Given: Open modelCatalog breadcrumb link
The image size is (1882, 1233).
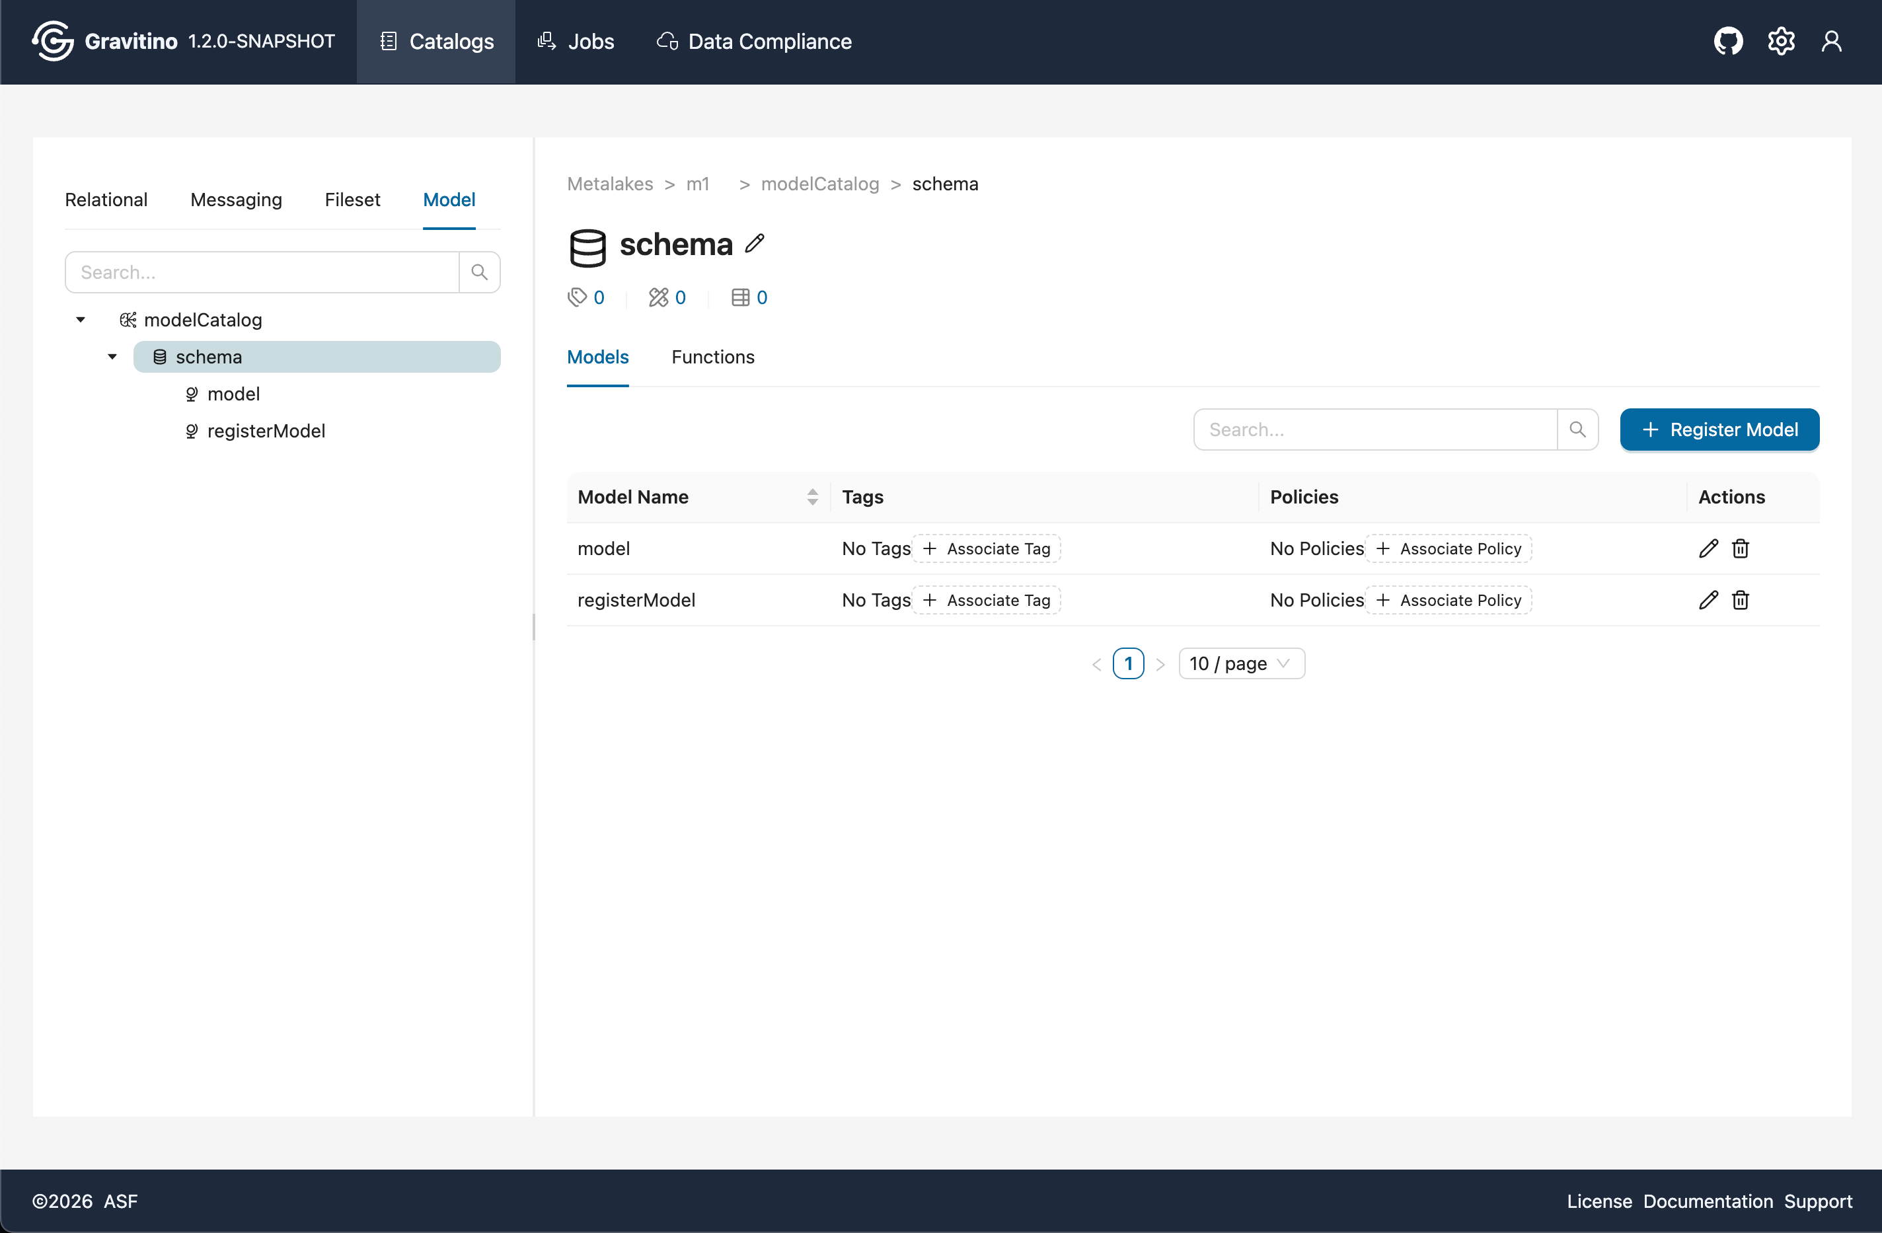Looking at the screenshot, I should point(819,184).
